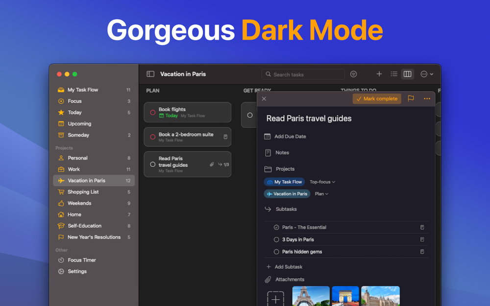
Task: Open My Task Flow in sidebar
Action: coord(94,90)
